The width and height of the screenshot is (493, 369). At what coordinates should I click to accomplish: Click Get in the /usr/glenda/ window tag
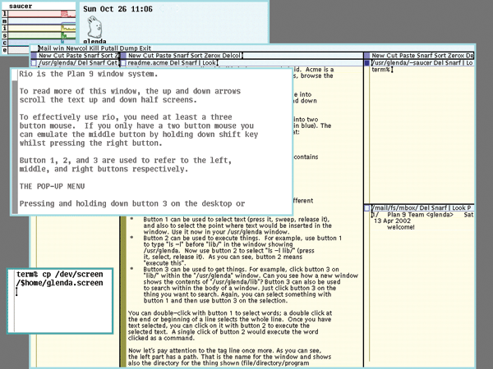click(x=112, y=62)
